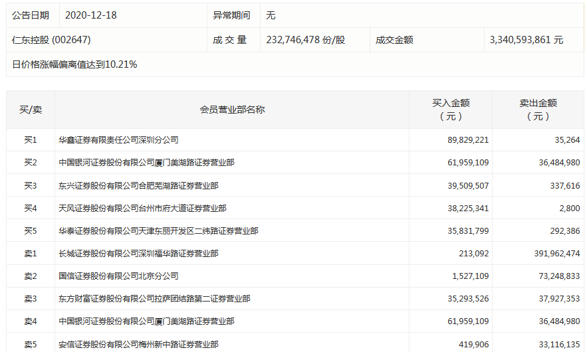Image resolution: width=587 pixels, height=352 pixels.
Task: Open 东兴证券 合肥芜湖路证券营业部 link
Action: [x=138, y=185]
